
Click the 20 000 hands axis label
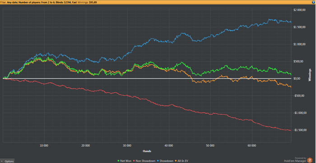[x=86, y=145]
